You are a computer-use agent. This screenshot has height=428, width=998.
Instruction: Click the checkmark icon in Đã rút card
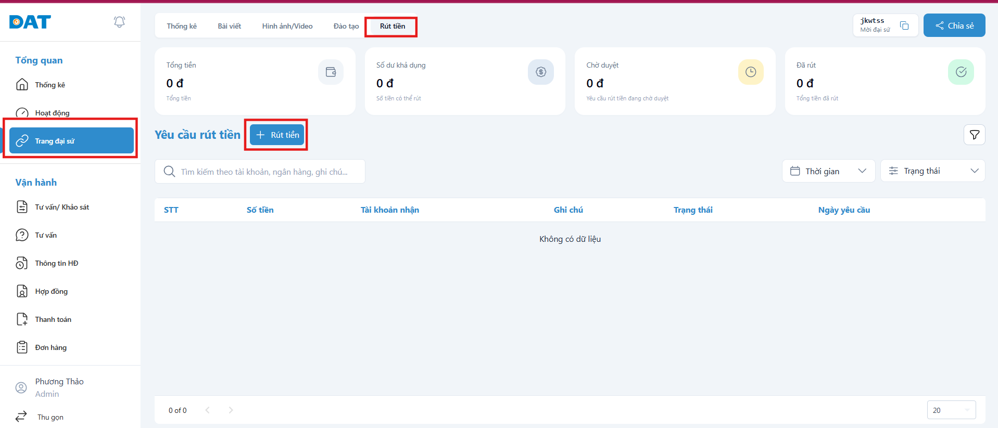pyautogui.click(x=961, y=72)
